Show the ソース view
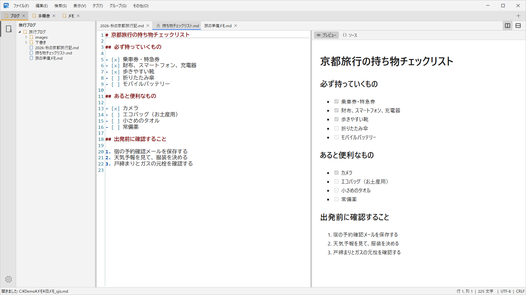 [x=350, y=35]
